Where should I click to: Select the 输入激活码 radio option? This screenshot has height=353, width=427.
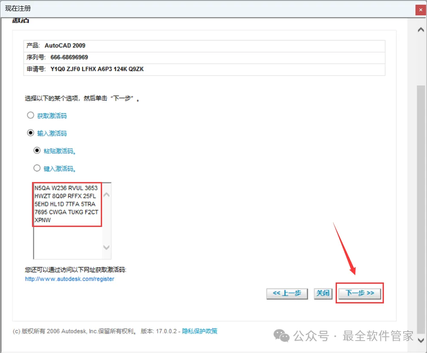[x=30, y=133]
